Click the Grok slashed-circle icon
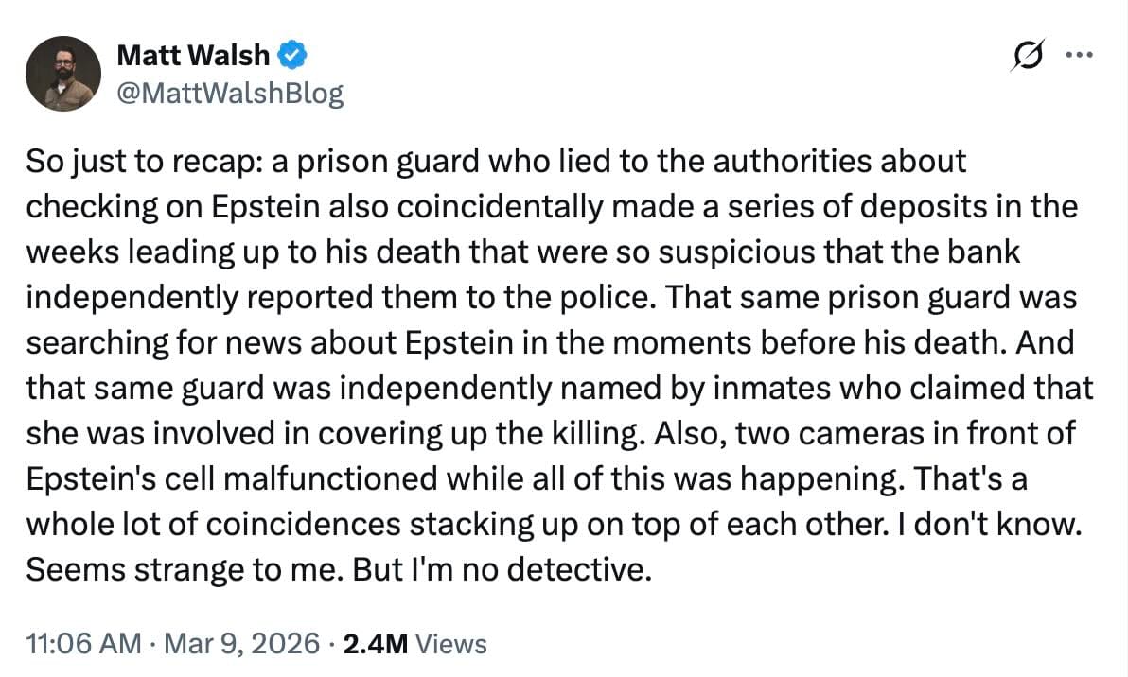 (1028, 56)
